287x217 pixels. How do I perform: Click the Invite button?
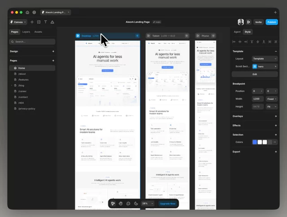pyautogui.click(x=258, y=22)
